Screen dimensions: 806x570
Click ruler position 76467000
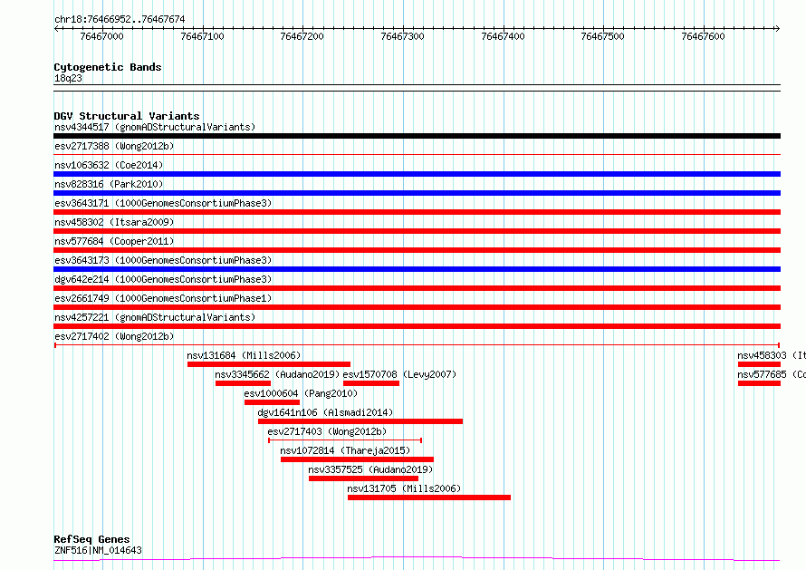pos(101,36)
